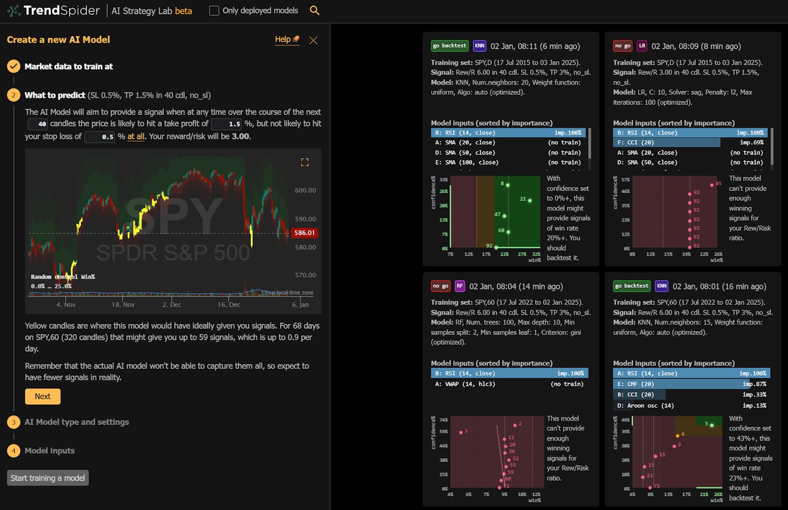The width and height of the screenshot is (788, 510).
Task: Click the RSI importance bar at imp.100%
Action: pyautogui.click(x=509, y=132)
